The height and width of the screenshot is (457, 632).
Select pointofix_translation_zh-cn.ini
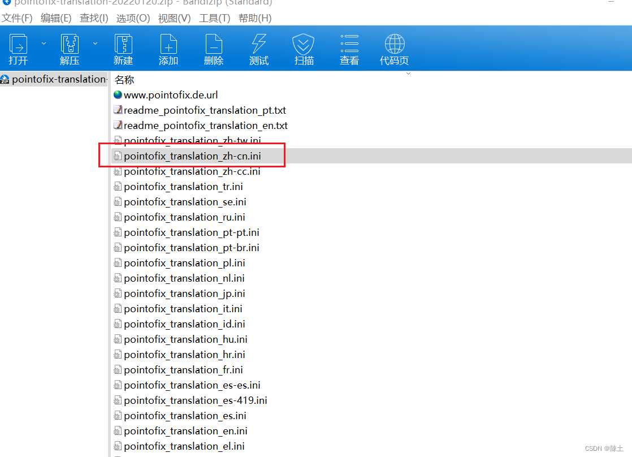pos(192,156)
